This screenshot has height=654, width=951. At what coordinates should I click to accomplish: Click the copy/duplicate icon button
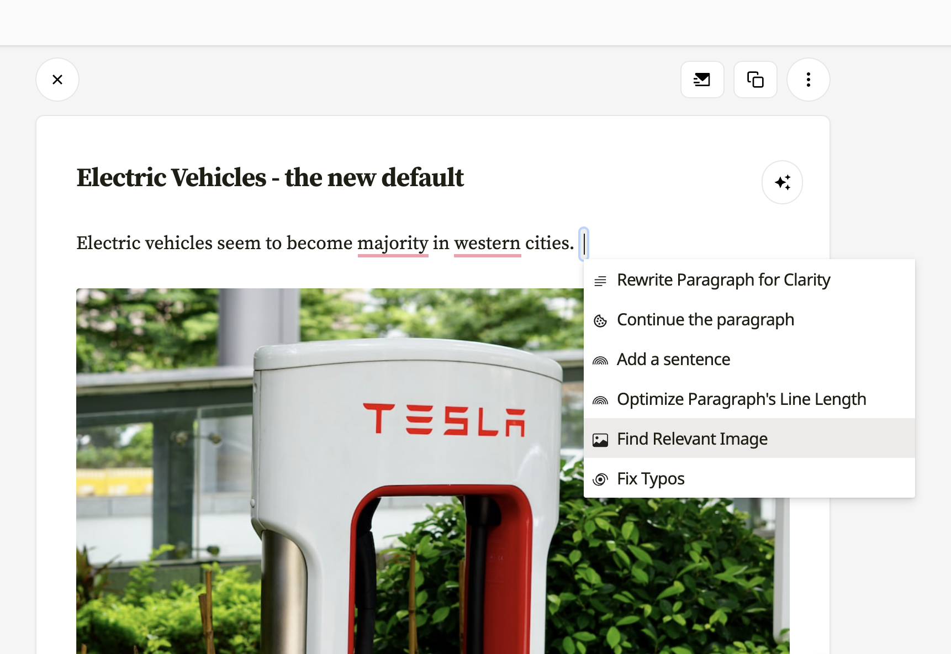755,80
